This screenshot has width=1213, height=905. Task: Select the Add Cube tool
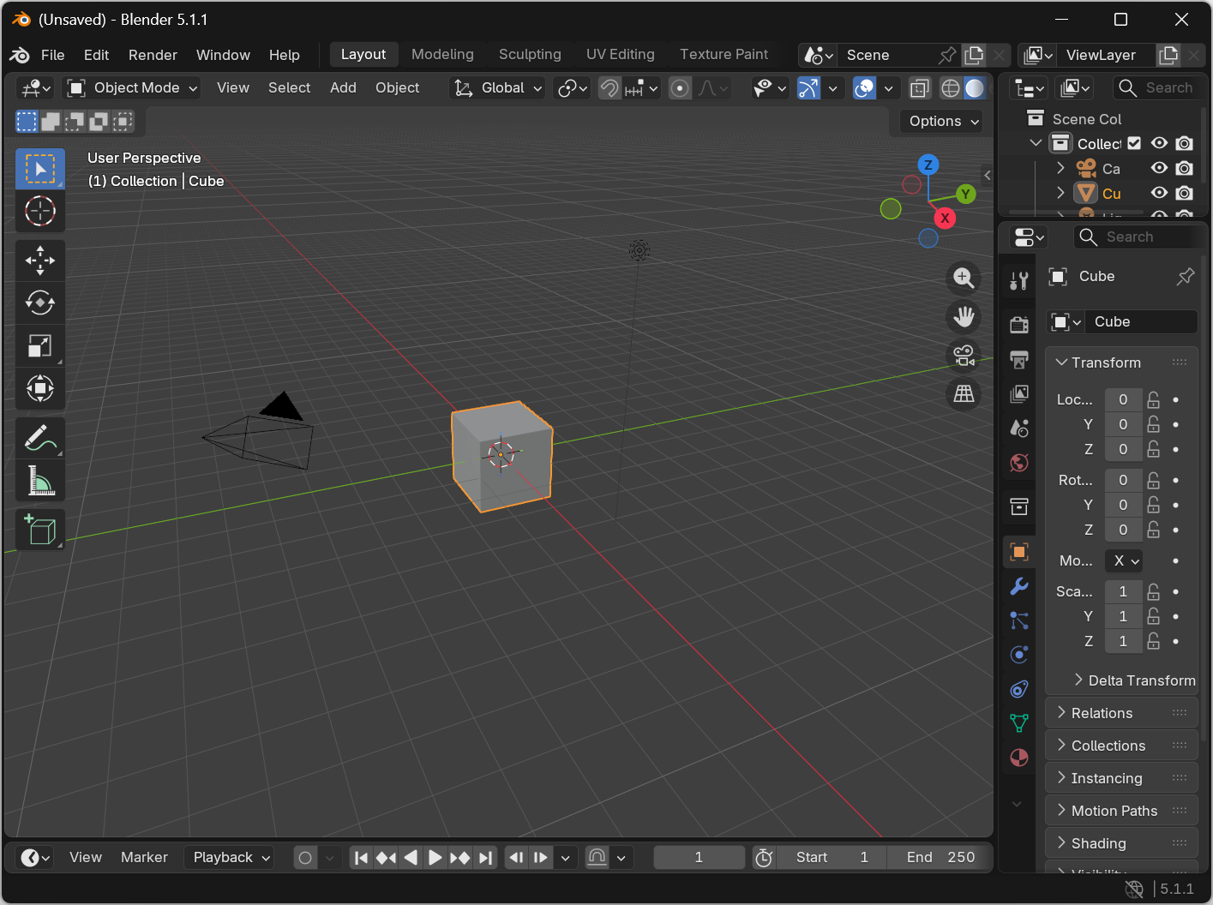(40, 529)
